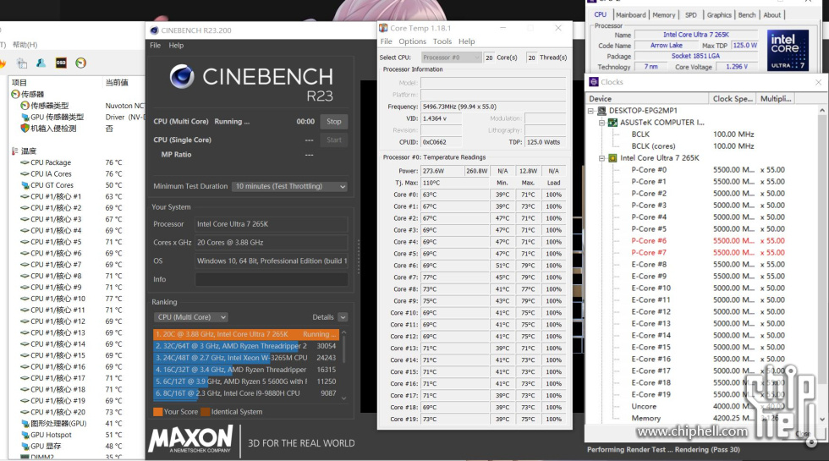829x461 pixels.
Task: Click the Intel Core Ultra 7 logo badge
Action: (788, 50)
